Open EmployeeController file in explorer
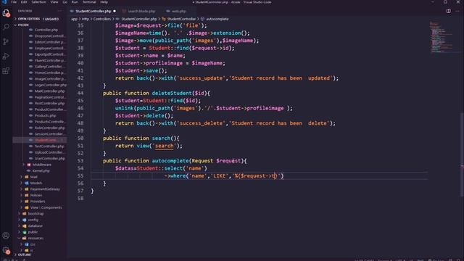464x261 pixels. click(49, 49)
